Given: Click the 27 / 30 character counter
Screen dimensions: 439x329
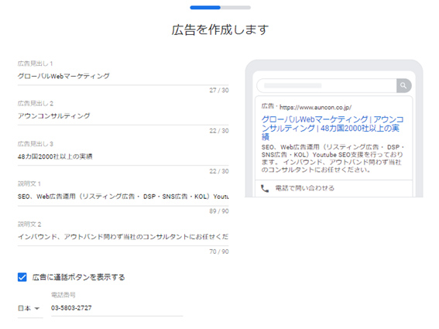Looking at the screenshot, I should coord(219,90).
